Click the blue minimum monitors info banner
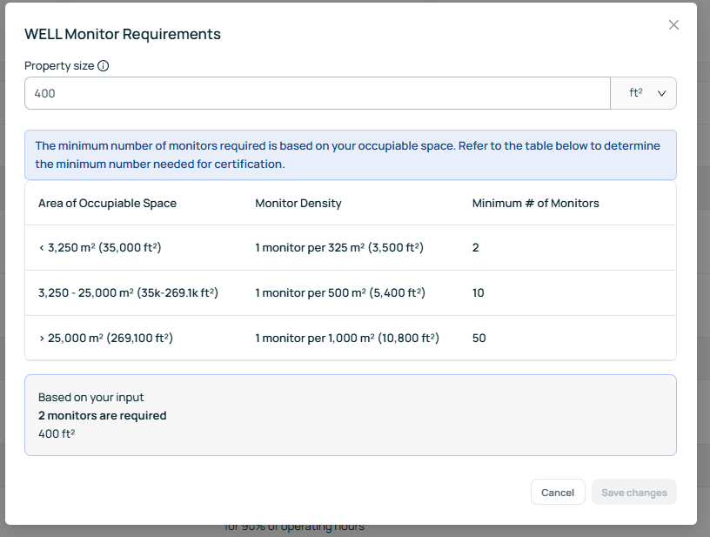 coord(350,155)
